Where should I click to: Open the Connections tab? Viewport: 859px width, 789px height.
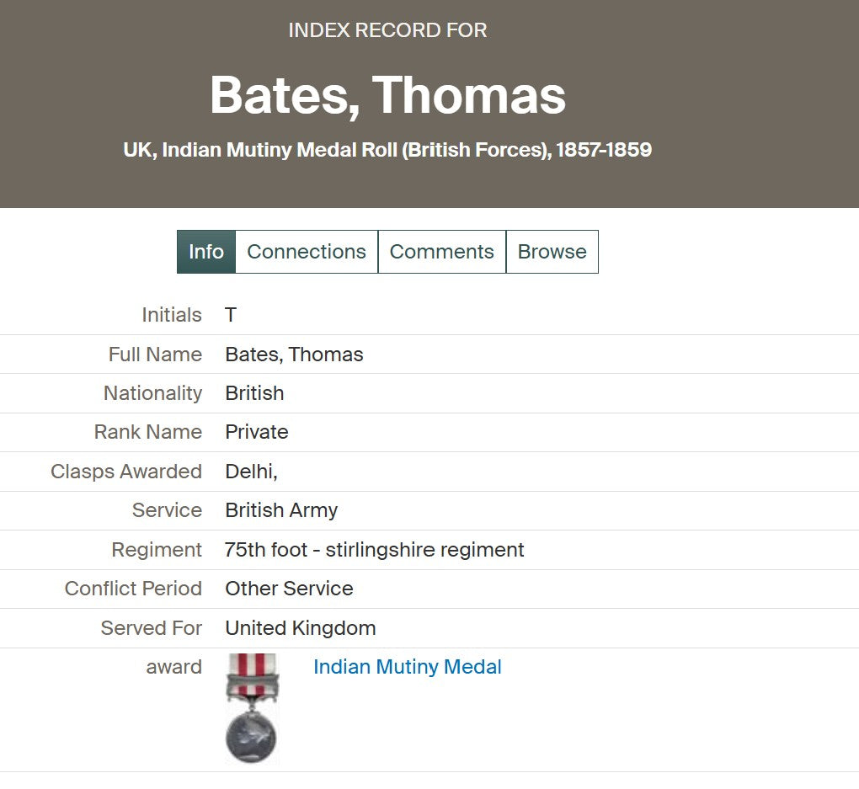click(x=307, y=252)
